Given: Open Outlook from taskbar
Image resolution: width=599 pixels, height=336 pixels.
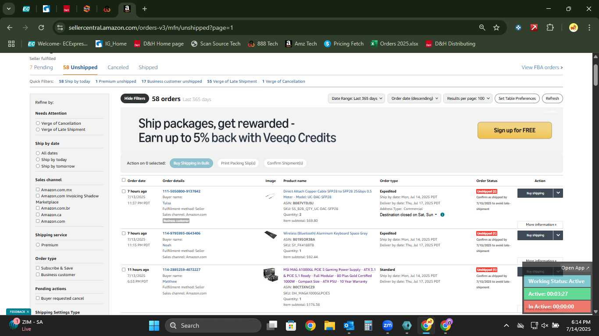Looking at the screenshot, I should tap(349, 325).
